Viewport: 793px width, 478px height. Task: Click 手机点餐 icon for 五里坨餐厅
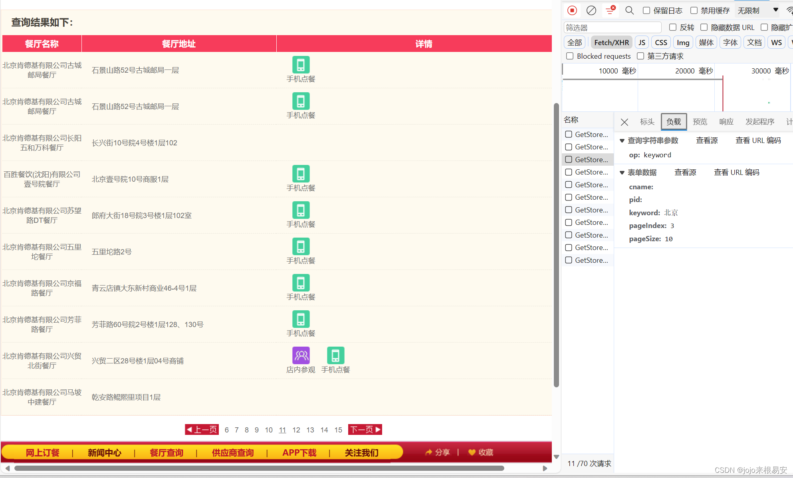point(301,246)
